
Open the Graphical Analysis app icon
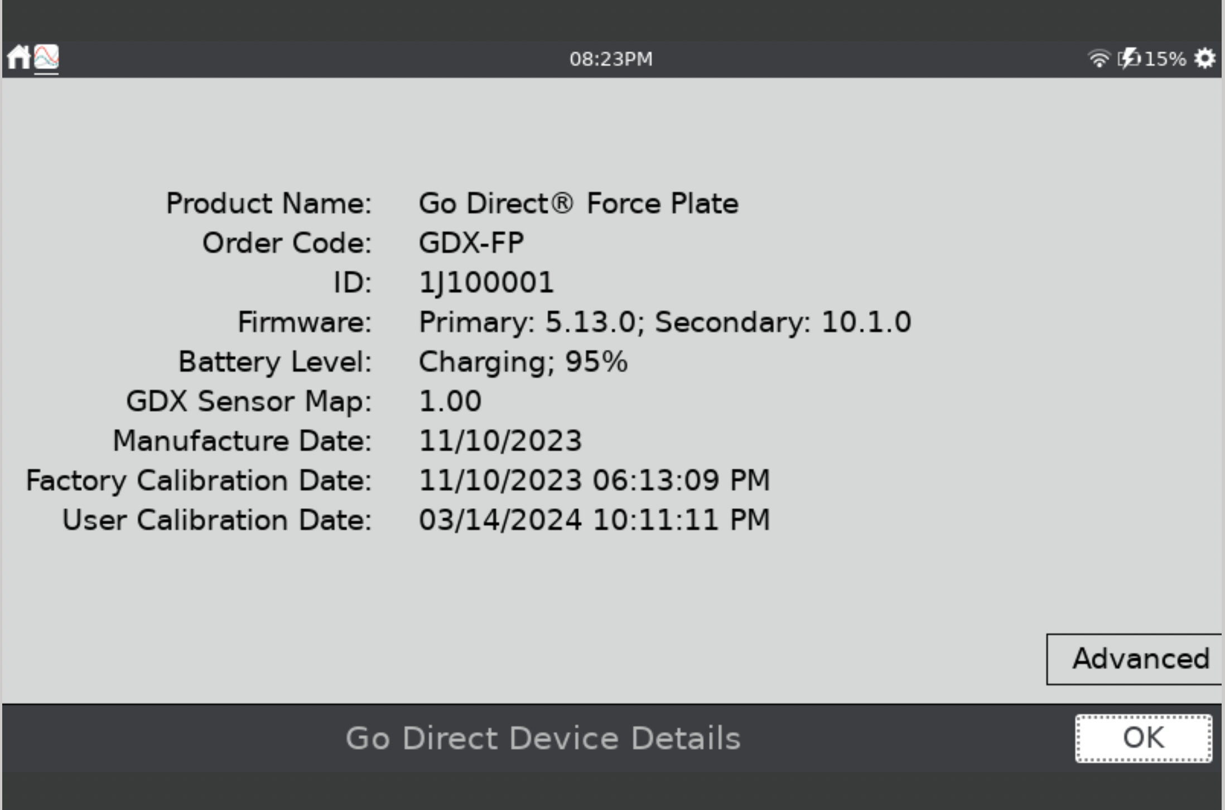coord(46,57)
